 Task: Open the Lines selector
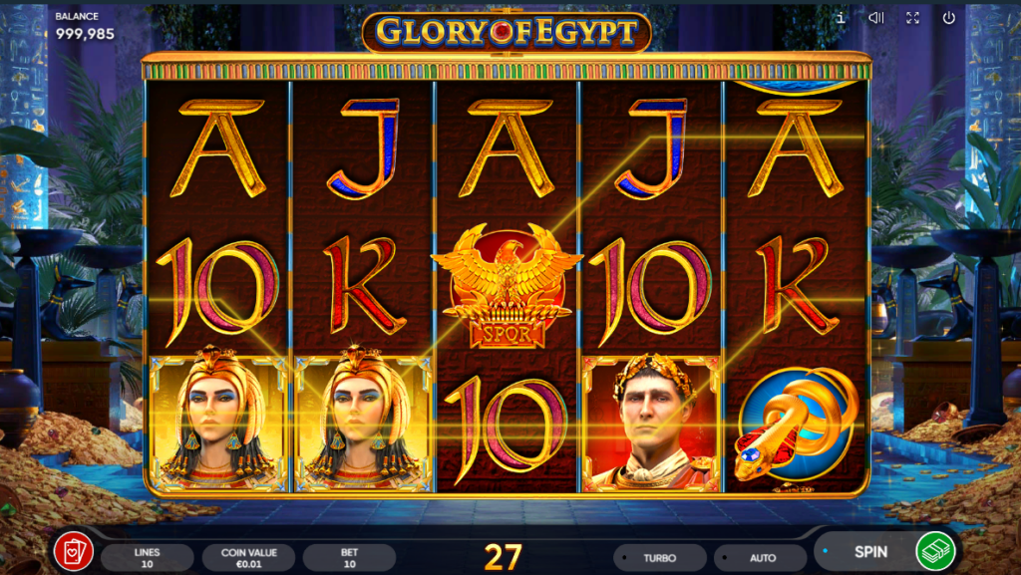148,557
